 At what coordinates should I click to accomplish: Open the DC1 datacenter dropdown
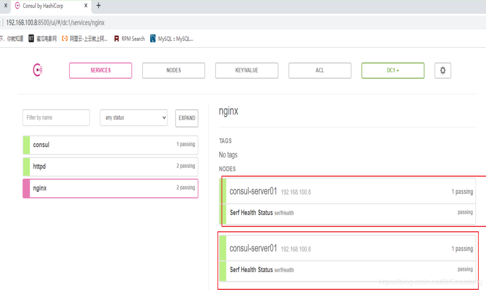[393, 70]
